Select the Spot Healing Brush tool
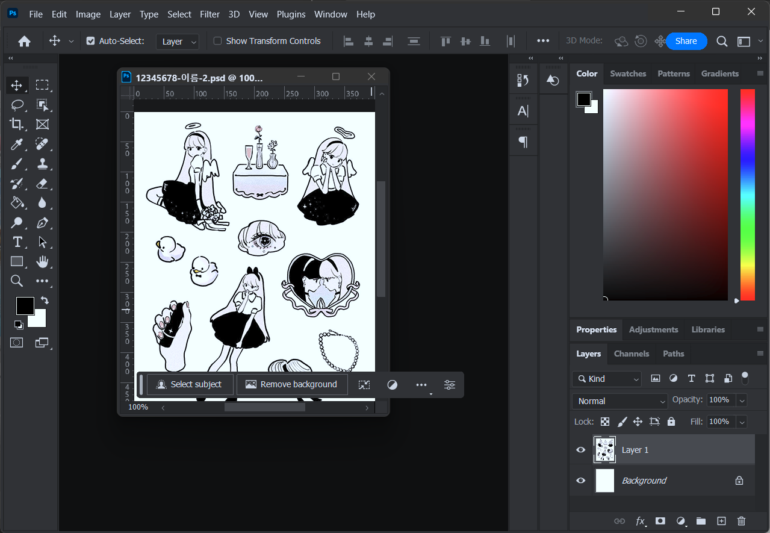This screenshot has width=770, height=533. click(42, 145)
